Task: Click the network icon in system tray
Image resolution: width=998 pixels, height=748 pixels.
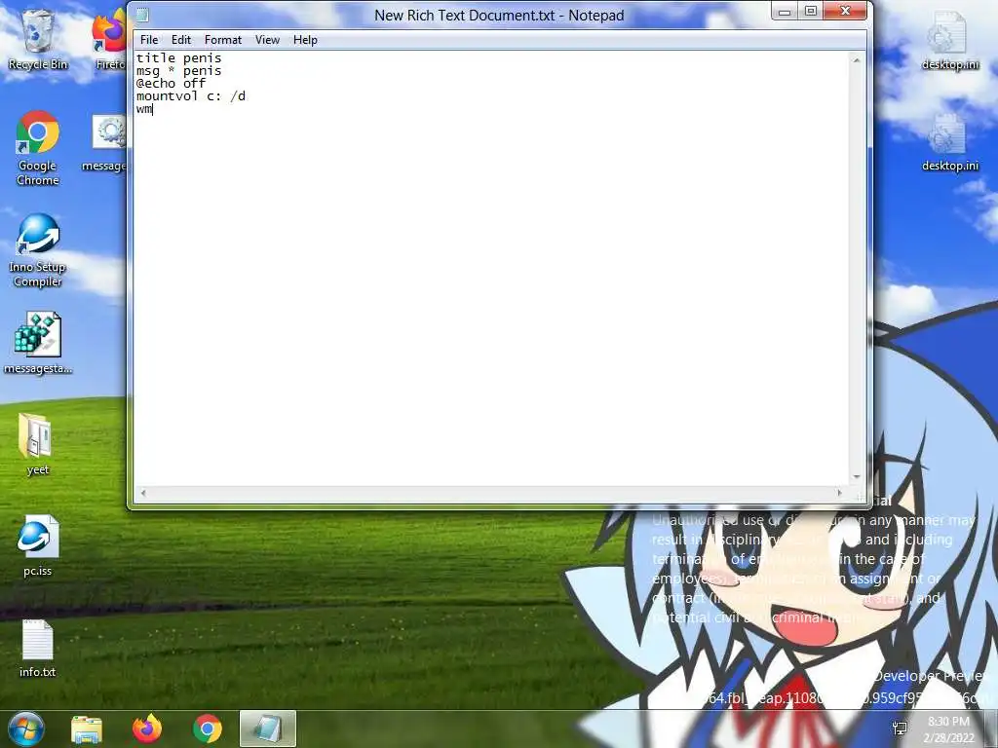Action: tap(900, 729)
